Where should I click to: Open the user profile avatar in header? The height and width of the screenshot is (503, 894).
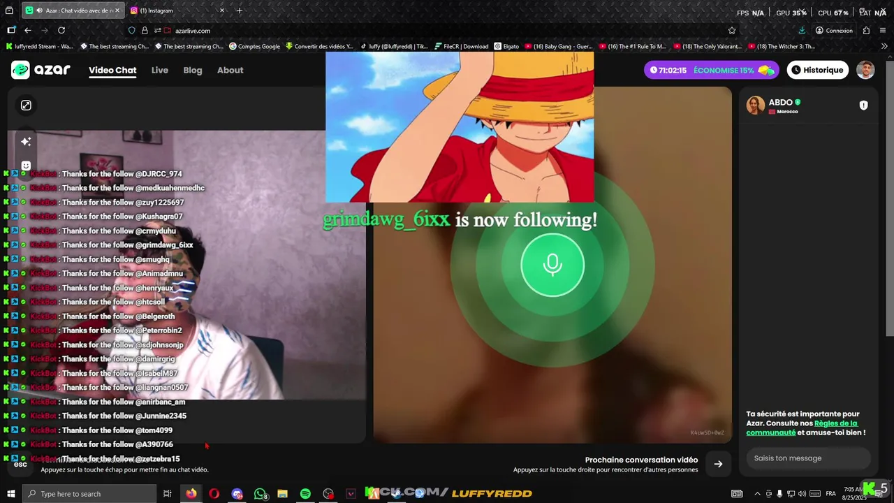point(865,70)
